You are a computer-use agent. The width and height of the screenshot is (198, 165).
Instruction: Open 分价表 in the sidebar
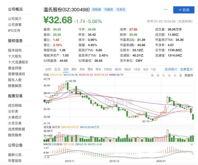click(13, 111)
